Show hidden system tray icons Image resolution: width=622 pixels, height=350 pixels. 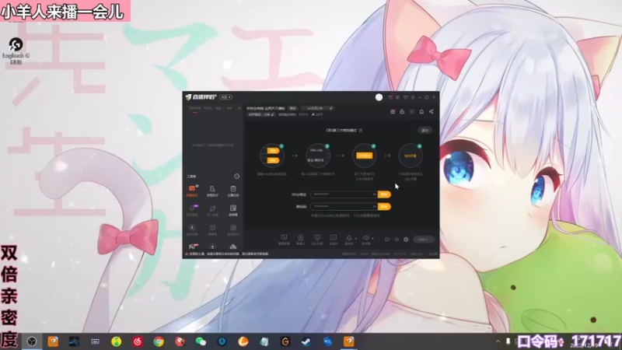(498, 341)
